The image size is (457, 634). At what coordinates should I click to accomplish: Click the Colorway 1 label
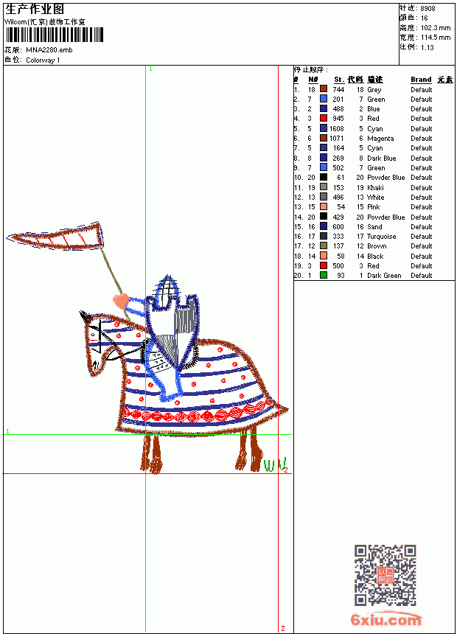tap(43, 60)
